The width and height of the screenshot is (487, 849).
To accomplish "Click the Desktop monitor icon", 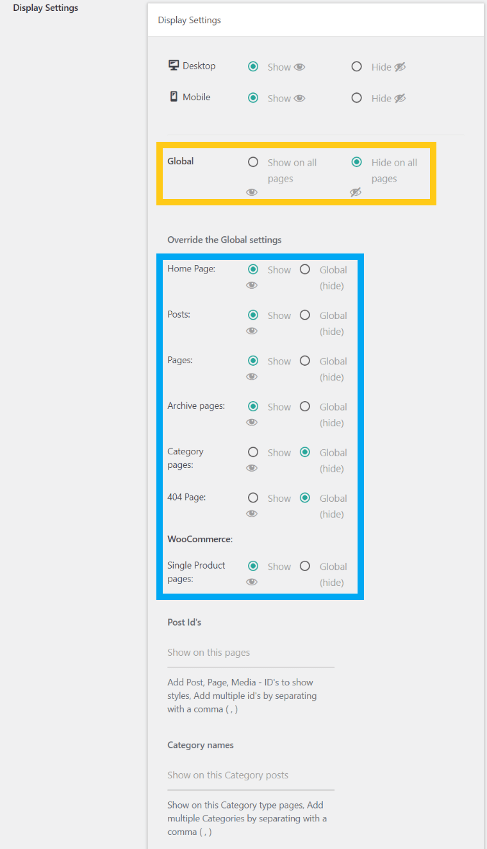I will (173, 65).
